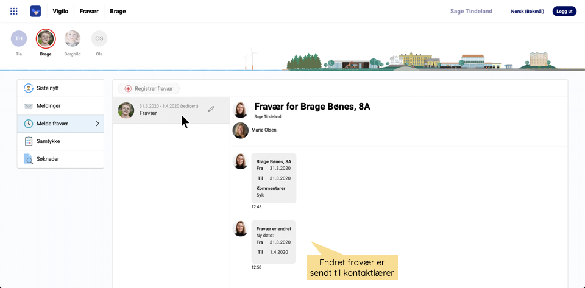Switch to Ola's profile

(99, 39)
